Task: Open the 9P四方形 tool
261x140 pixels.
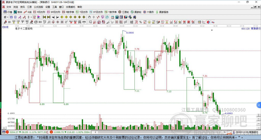Action: tap(54, 12)
